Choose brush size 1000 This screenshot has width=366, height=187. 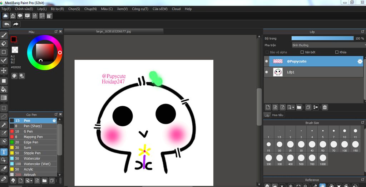(x=323, y=160)
